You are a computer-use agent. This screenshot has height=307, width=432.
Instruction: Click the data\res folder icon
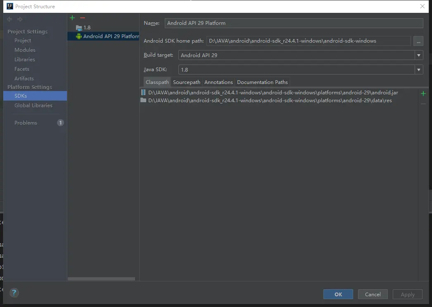(143, 100)
